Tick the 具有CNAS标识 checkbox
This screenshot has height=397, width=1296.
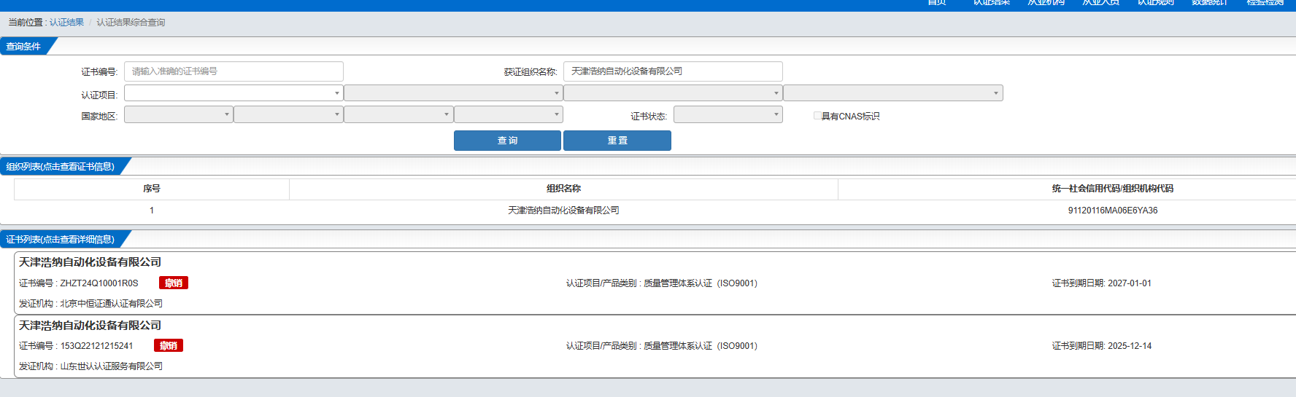[817, 115]
